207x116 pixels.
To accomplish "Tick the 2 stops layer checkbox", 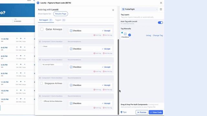I will click(x=41, y=46).
